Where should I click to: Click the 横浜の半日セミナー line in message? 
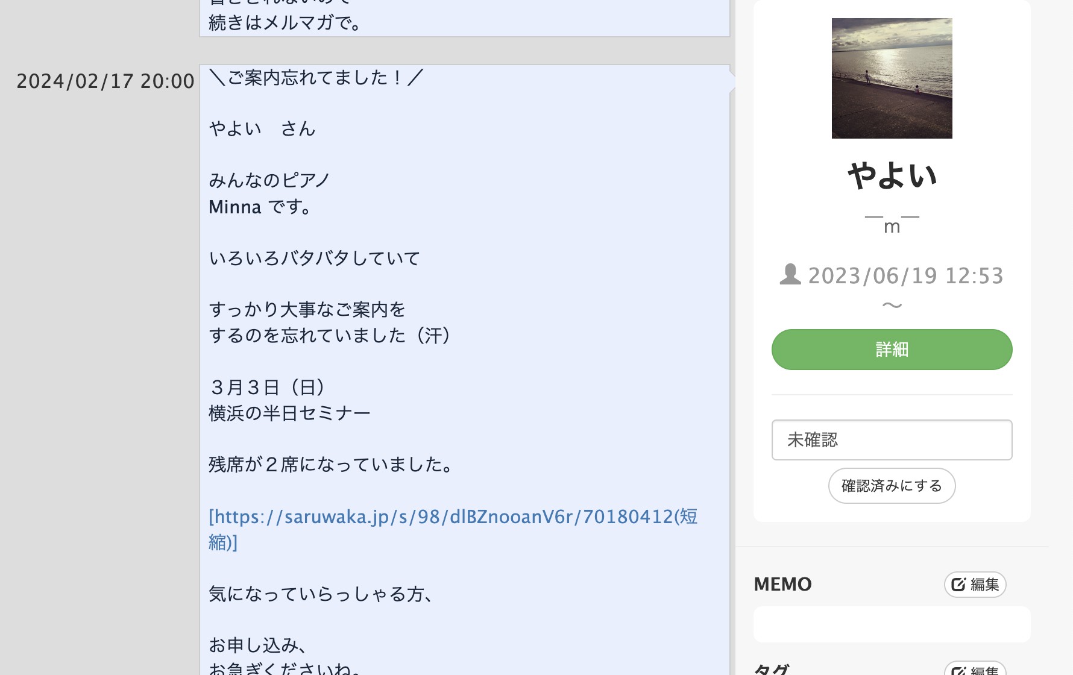[x=289, y=413]
